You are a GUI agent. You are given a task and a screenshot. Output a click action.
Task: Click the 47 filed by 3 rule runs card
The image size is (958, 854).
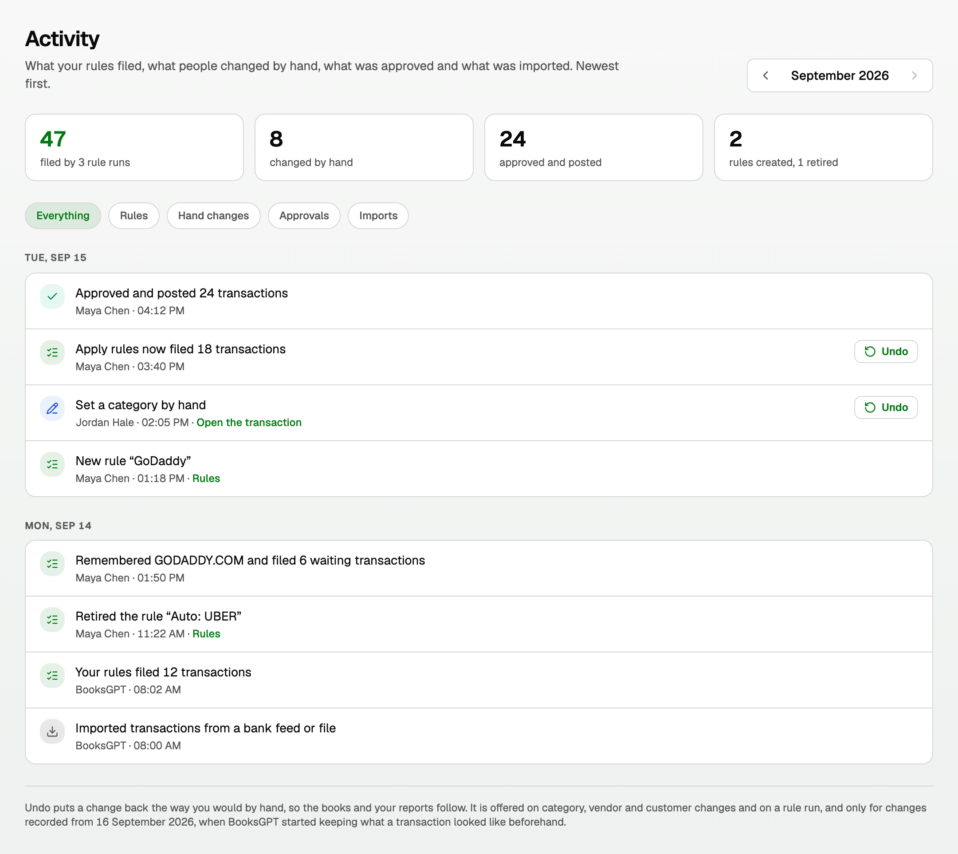point(134,147)
